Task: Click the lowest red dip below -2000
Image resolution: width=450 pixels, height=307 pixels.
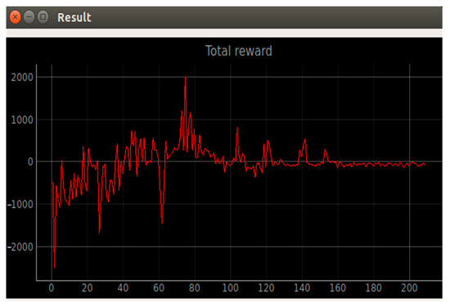Action: 55,267
